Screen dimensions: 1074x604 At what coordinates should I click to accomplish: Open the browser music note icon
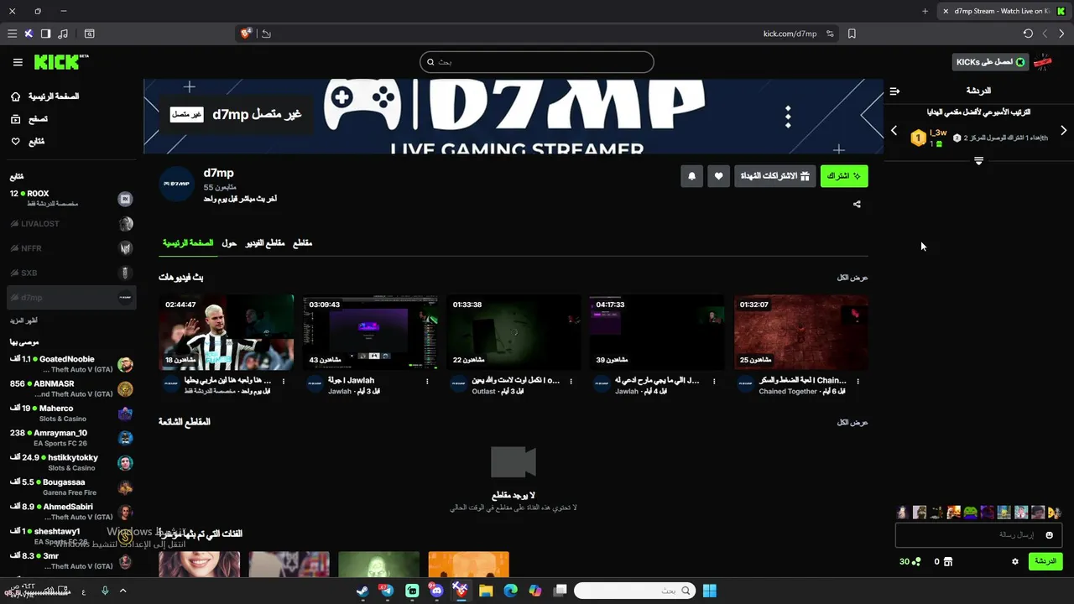coord(63,34)
